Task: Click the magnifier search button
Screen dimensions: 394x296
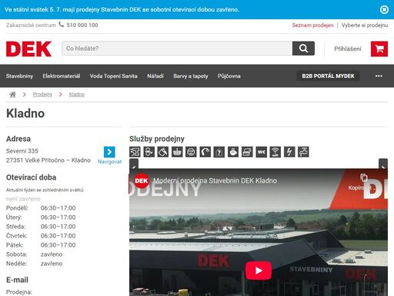Action: pos(303,49)
